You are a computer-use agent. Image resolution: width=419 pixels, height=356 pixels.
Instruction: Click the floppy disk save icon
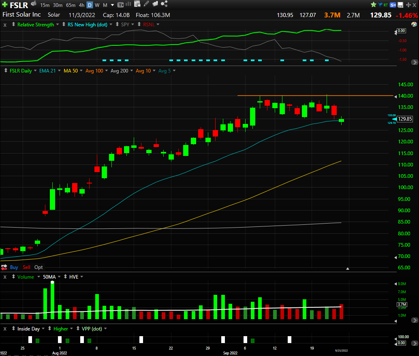click(x=400, y=5)
